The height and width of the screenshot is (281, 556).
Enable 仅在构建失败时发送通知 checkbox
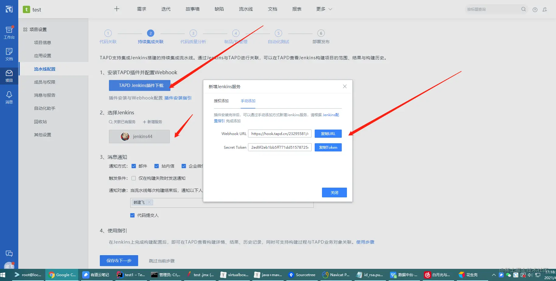point(134,178)
